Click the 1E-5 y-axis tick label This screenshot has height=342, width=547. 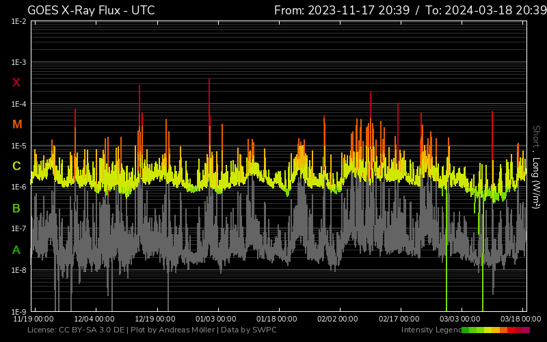click(19, 146)
